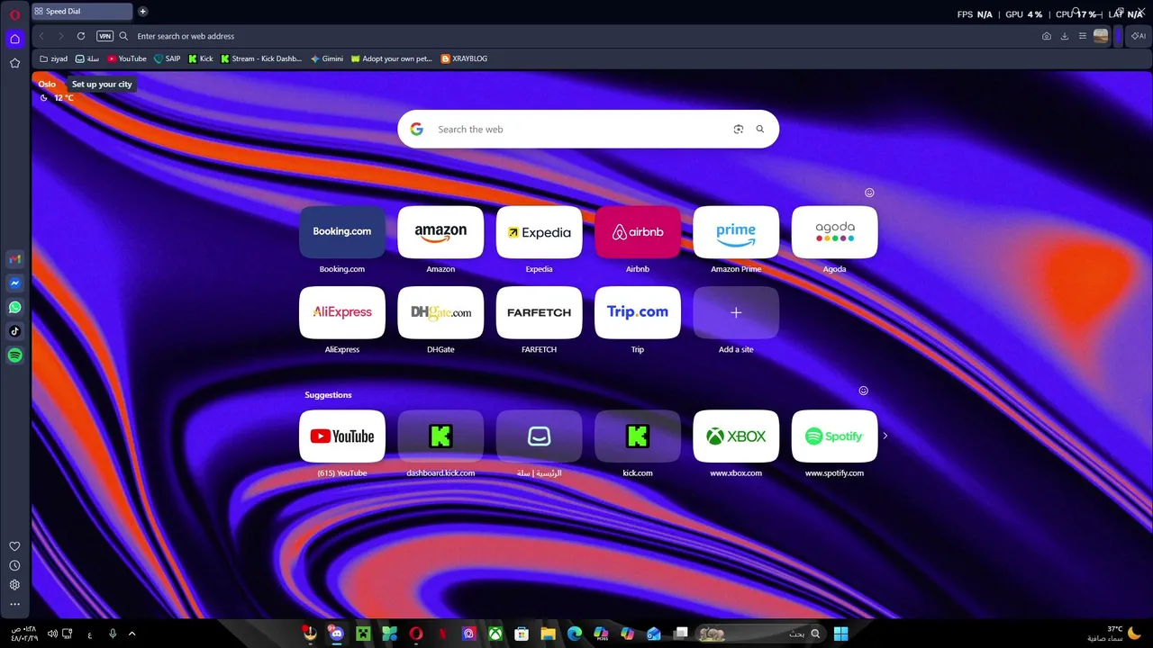This screenshot has width=1153, height=648.
Task: Open Spotify in sidebar
Action: 14,355
